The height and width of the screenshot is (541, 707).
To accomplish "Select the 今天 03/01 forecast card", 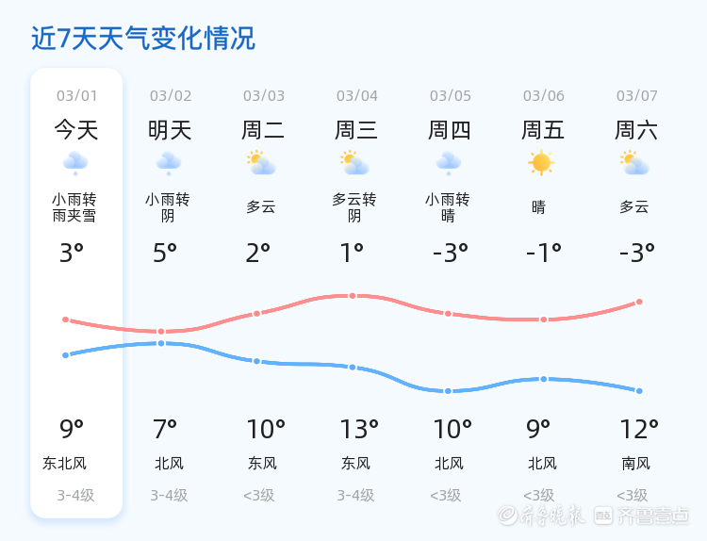I will point(76,292).
